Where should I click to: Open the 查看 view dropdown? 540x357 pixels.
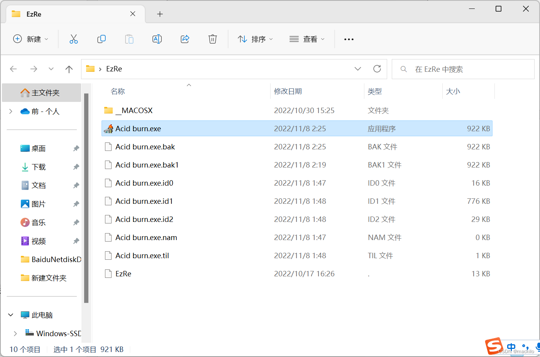pos(307,39)
